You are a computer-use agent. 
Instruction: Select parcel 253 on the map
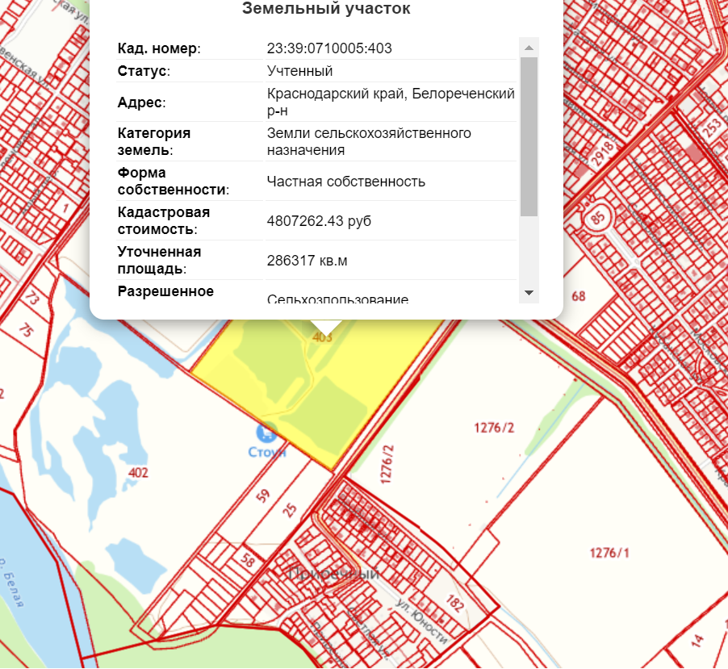[711, 128]
